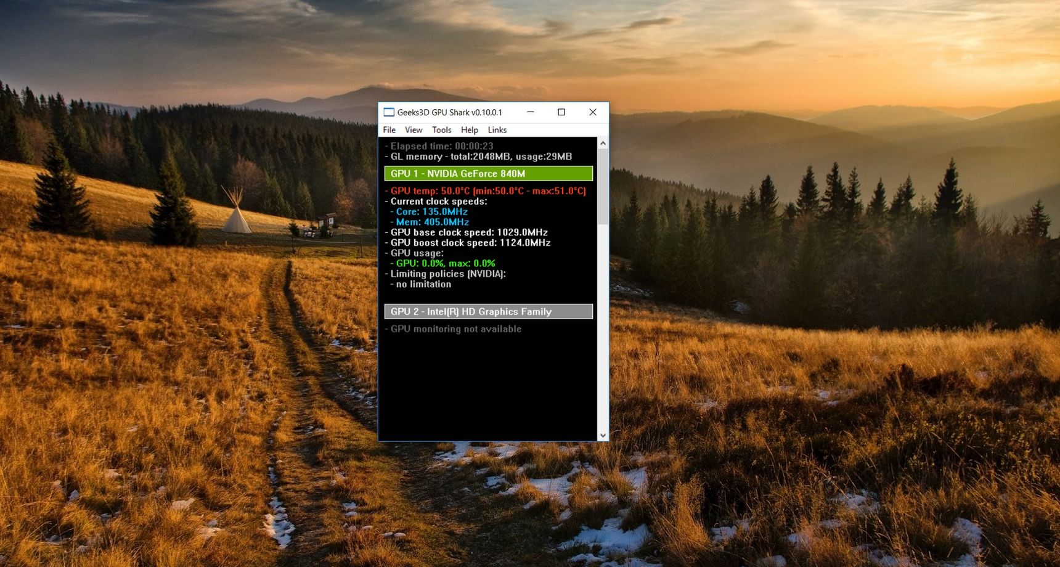Open the Help menu
Screen dimensions: 1060x567
pos(470,130)
